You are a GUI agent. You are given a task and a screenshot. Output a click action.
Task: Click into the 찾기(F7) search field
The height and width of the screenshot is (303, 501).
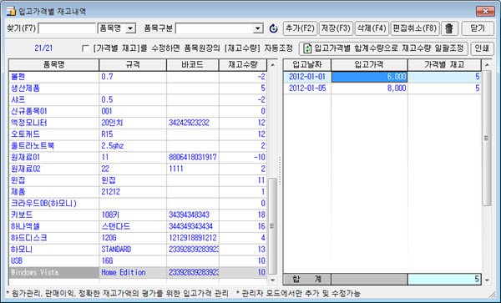point(67,28)
